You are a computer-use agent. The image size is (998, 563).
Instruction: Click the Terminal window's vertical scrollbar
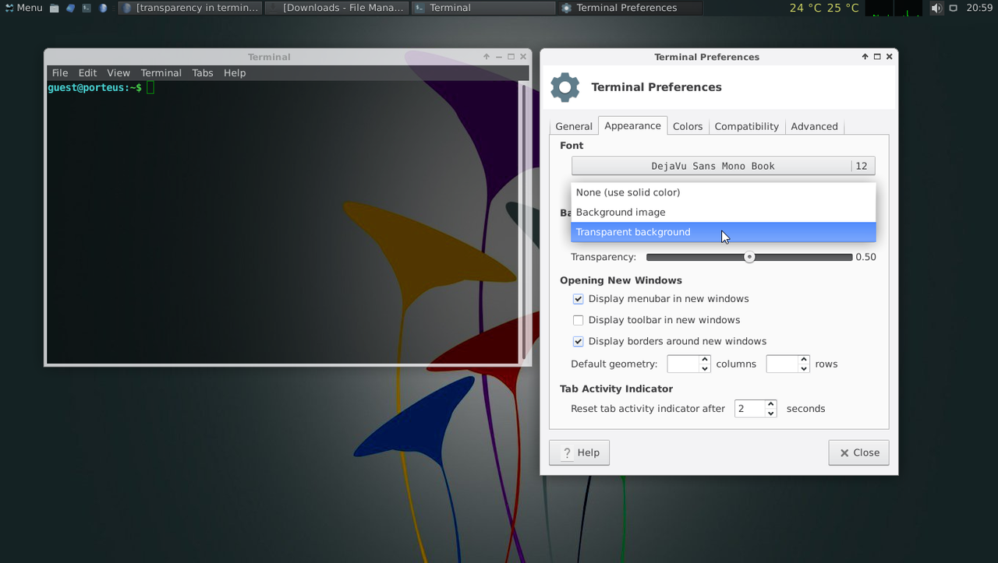(524, 222)
